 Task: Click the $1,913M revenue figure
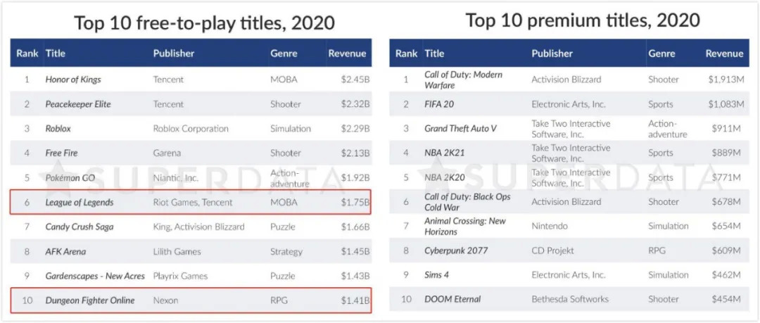click(x=726, y=80)
